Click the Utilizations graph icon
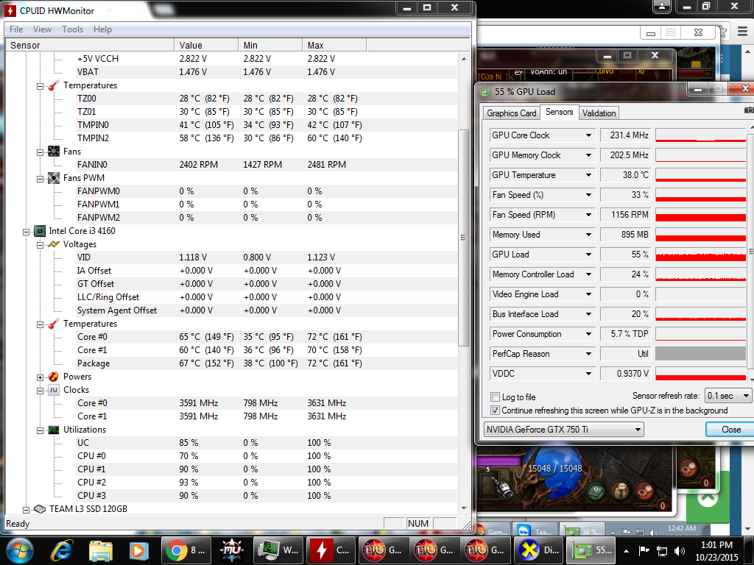The height and width of the screenshot is (565, 754). 54,430
